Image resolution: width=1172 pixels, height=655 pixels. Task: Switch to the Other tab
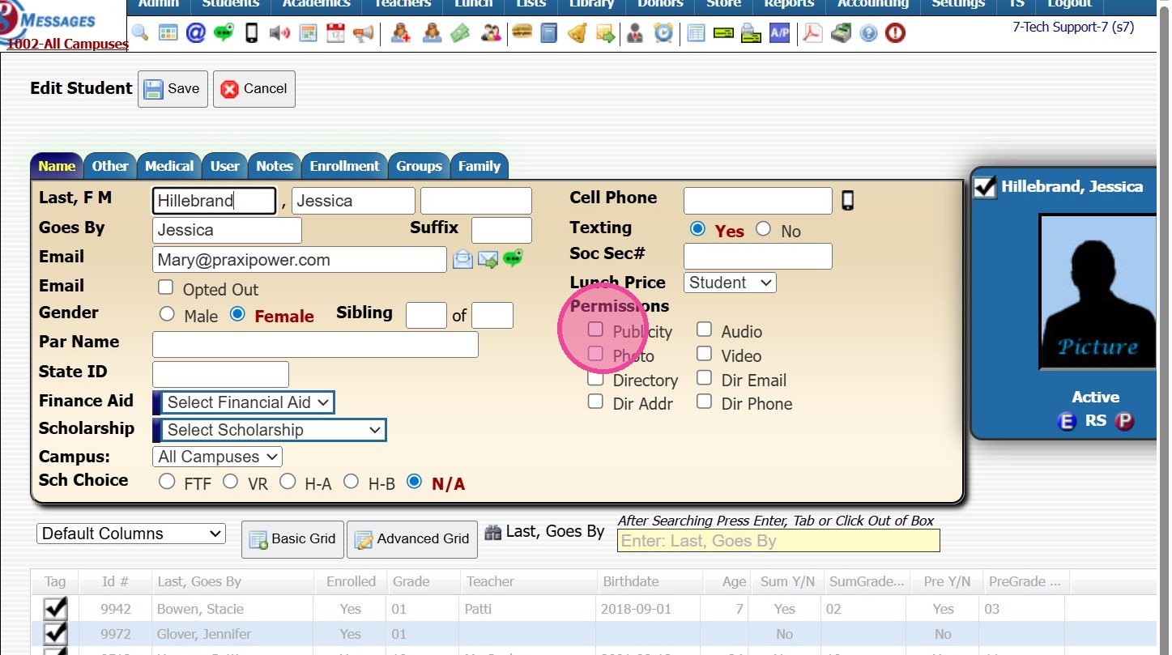tap(110, 166)
